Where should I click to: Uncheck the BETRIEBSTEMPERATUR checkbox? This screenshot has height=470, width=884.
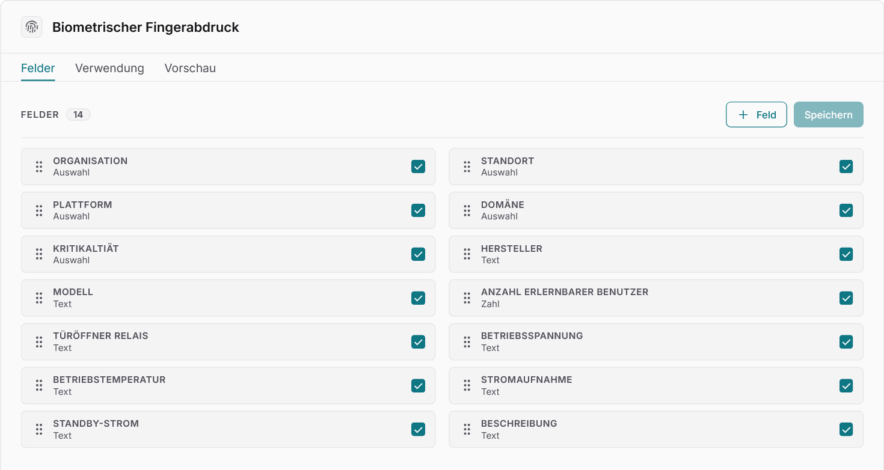[419, 386]
